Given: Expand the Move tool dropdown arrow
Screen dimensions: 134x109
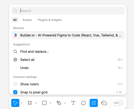Looking at the screenshot, I should click(22, 103).
